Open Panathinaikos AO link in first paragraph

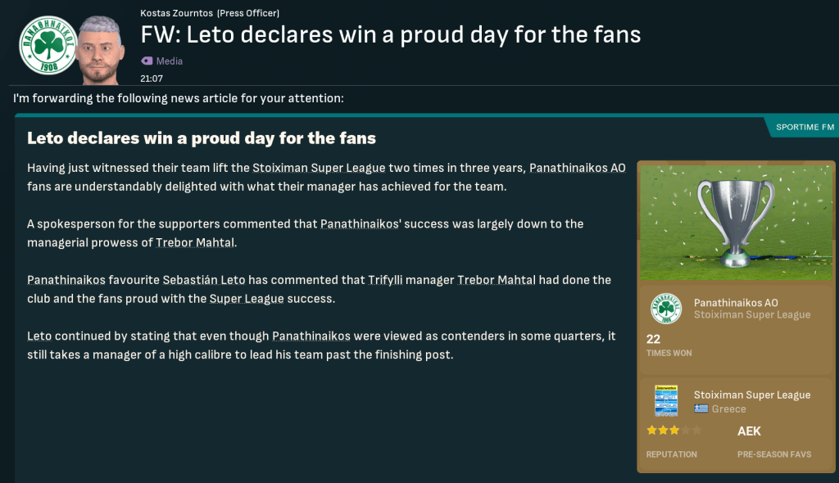[x=577, y=167]
